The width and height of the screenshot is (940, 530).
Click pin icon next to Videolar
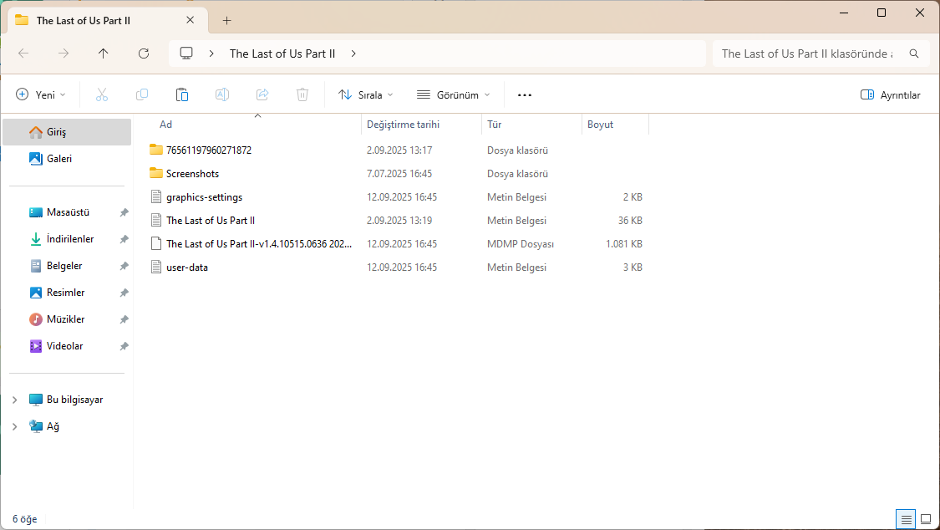124,346
